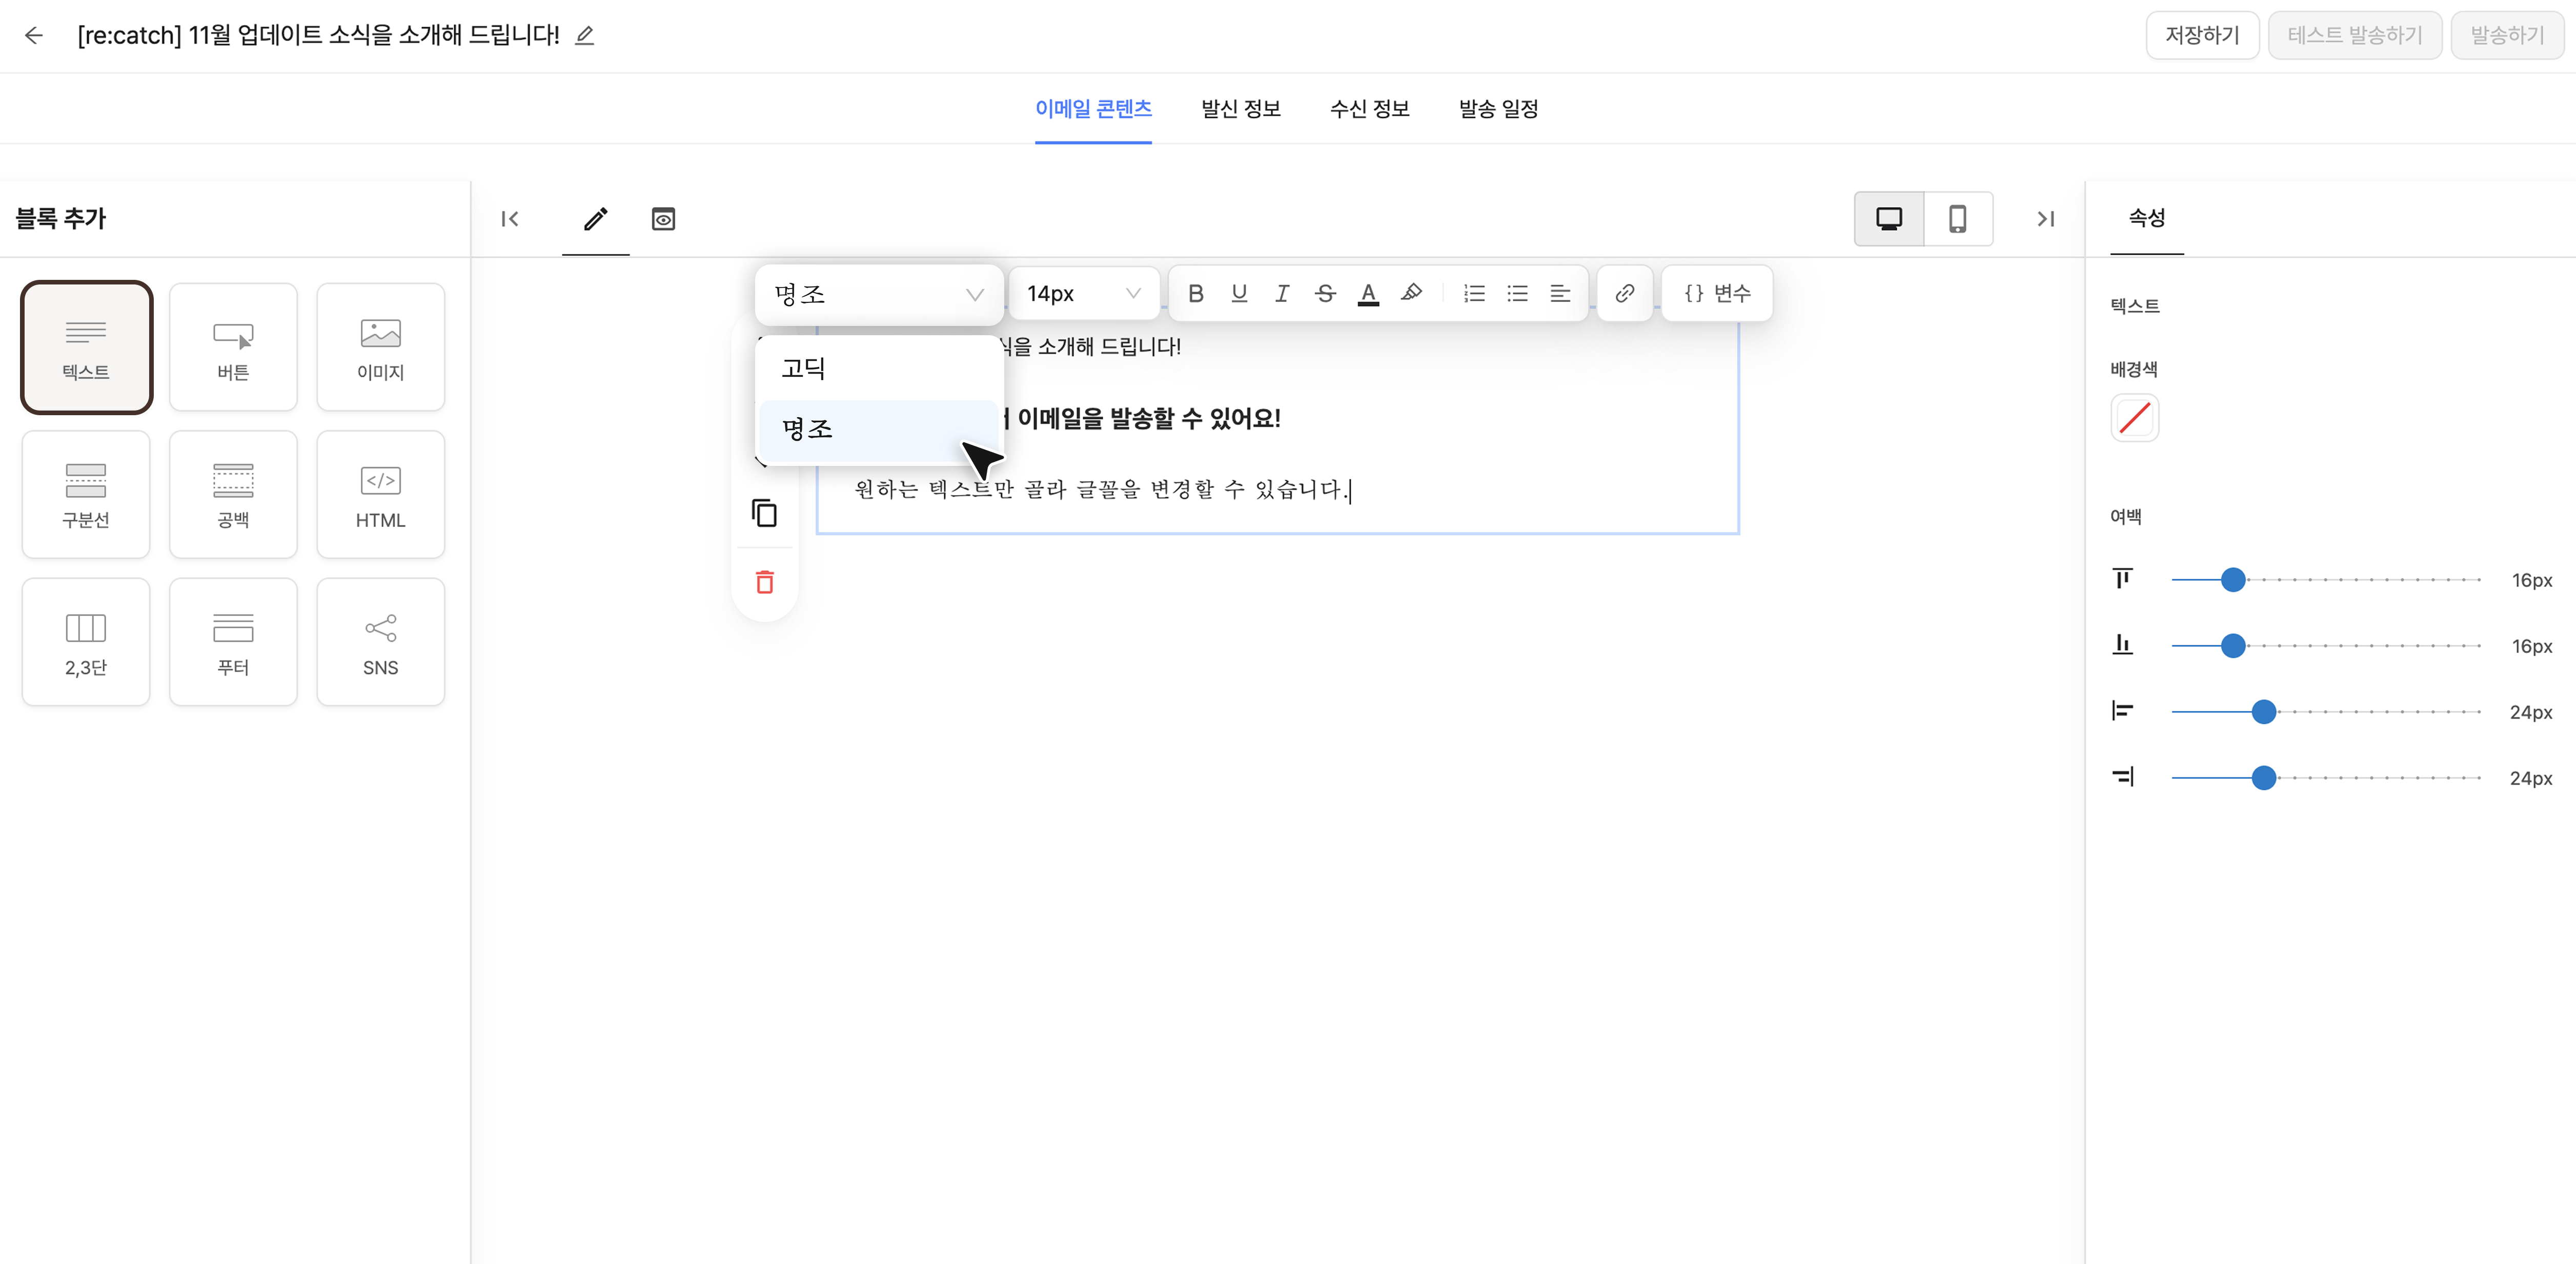Switch to desktop device preview

(x=1889, y=218)
